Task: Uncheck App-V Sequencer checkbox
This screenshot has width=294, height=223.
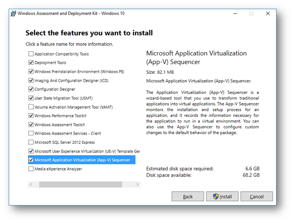Action: [31, 160]
